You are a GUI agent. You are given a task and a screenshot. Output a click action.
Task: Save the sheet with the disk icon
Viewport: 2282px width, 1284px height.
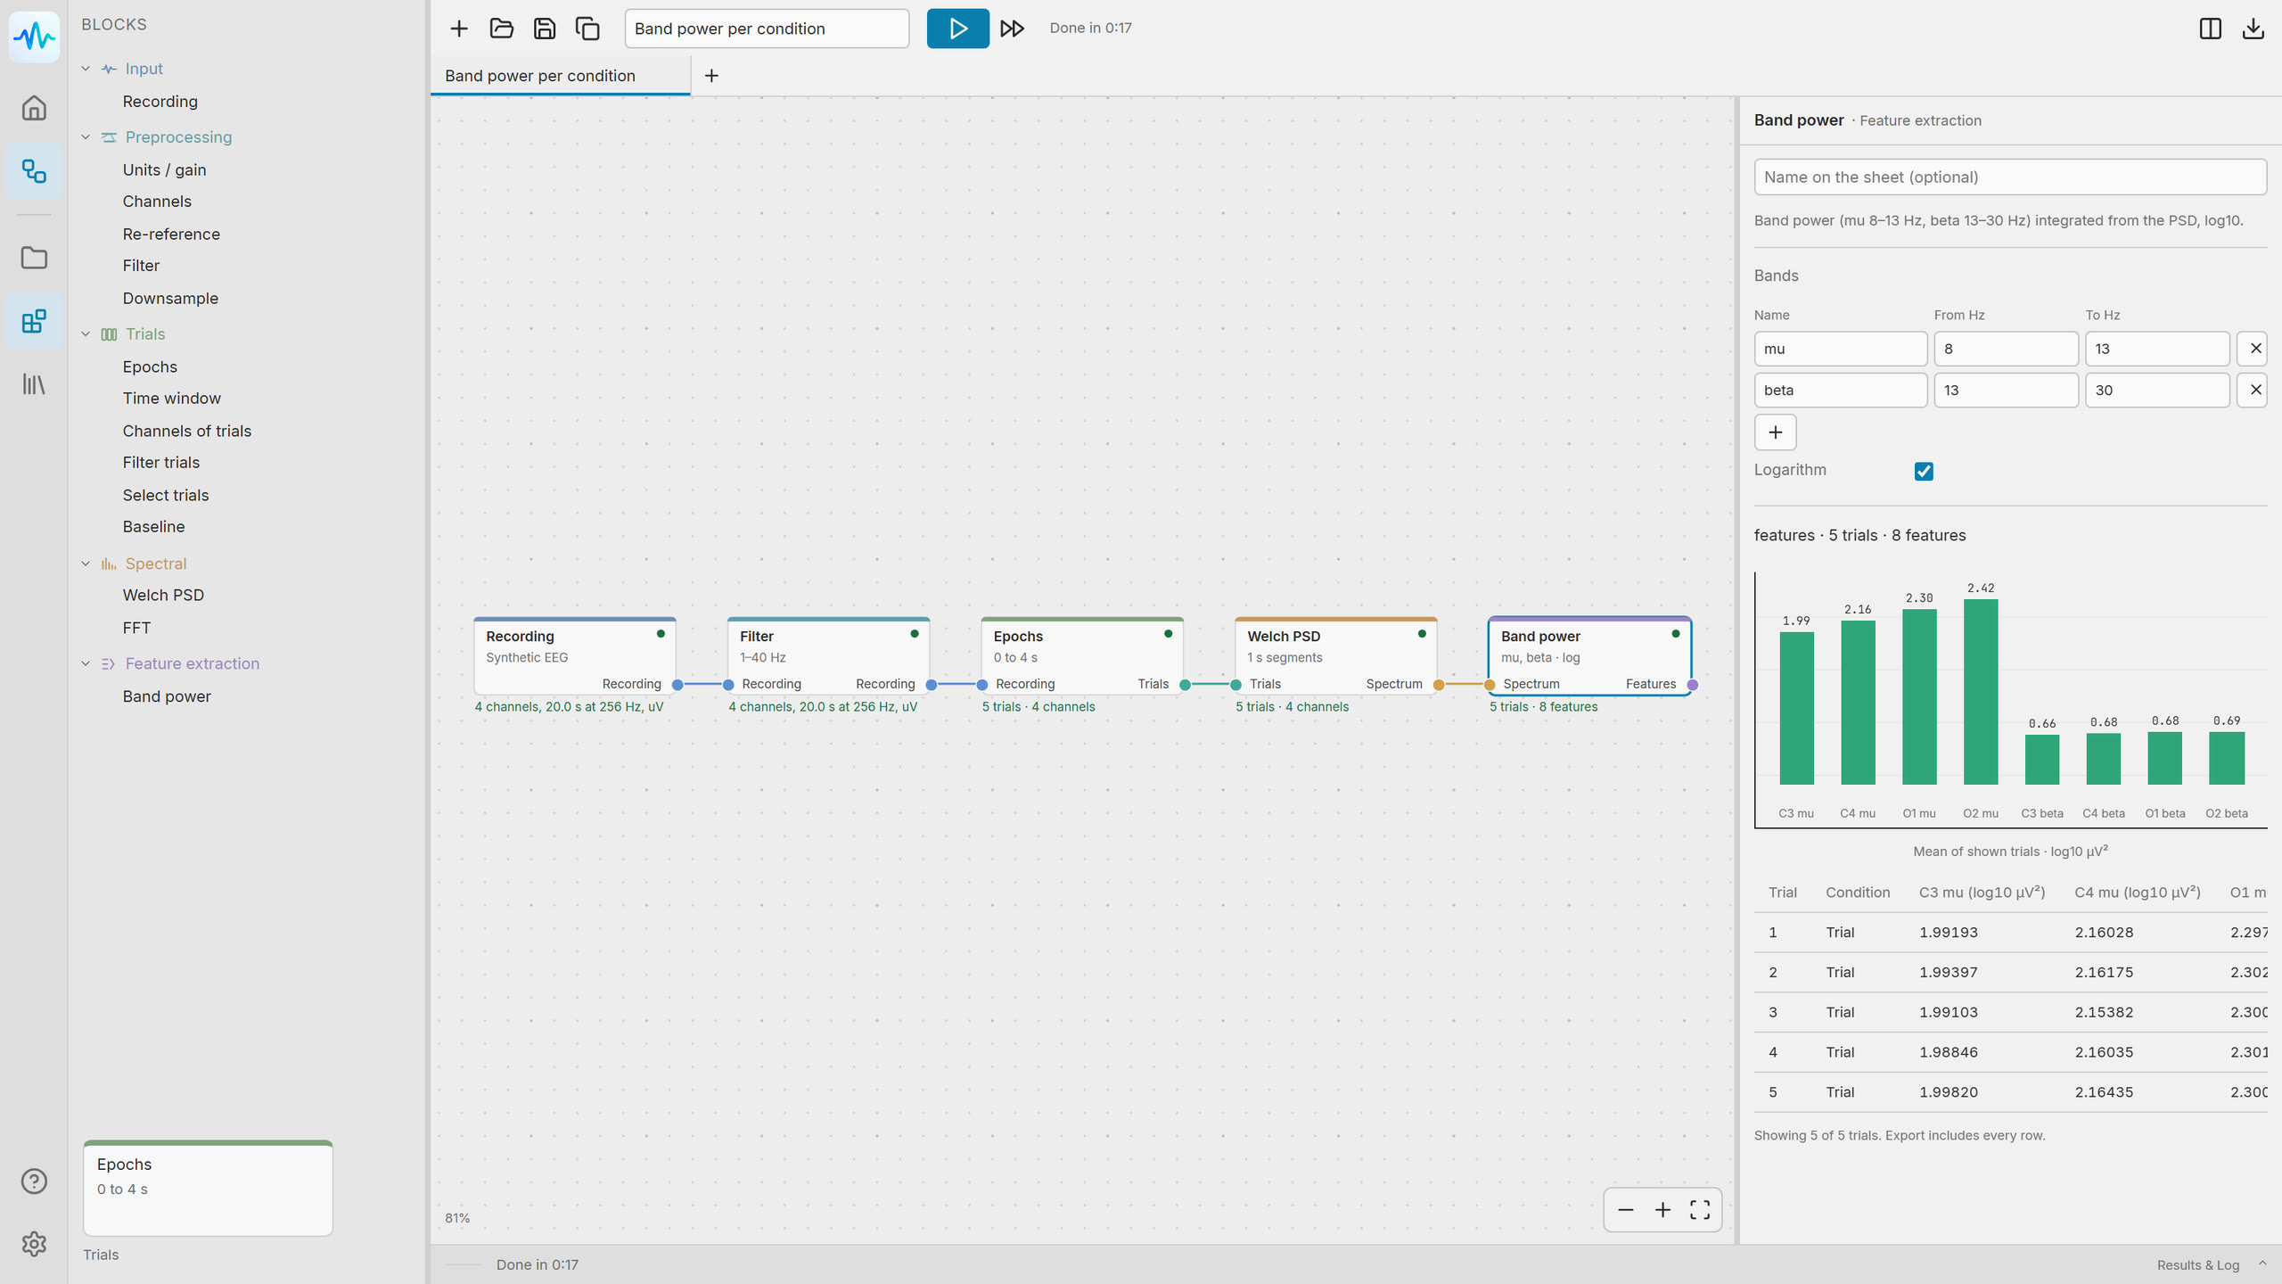pos(545,29)
